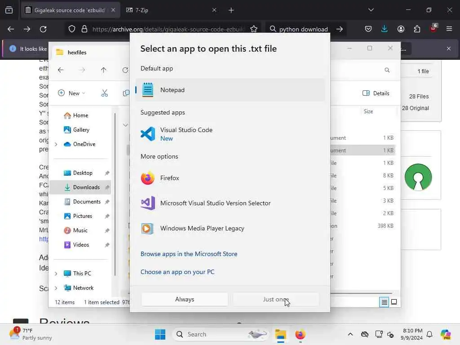460x345 pixels.
Task: Switch to the Gigaleak source code tab
Action: [71, 10]
